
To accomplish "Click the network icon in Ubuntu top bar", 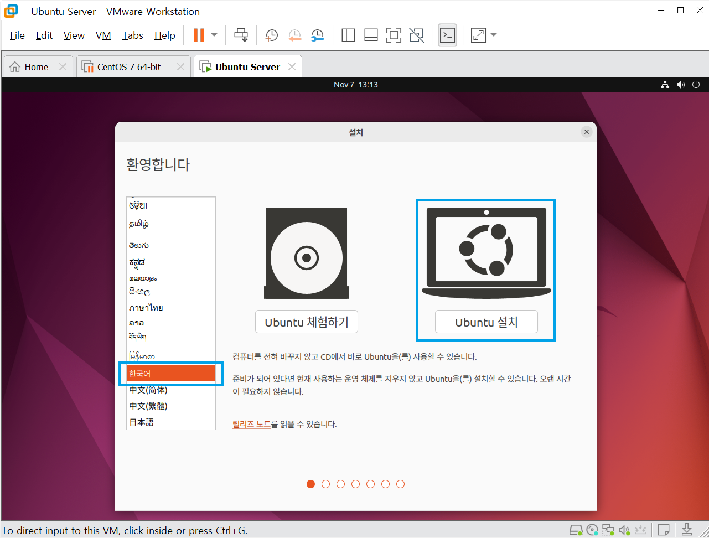I will pos(665,85).
